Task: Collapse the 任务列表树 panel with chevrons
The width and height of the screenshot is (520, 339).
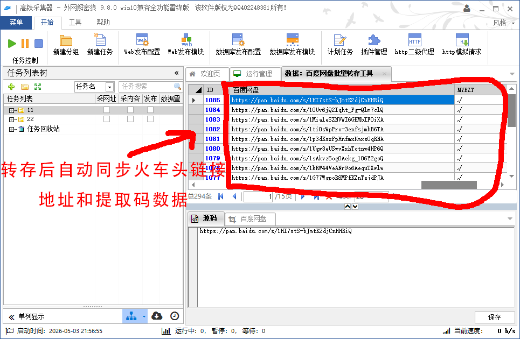Action: point(177,73)
